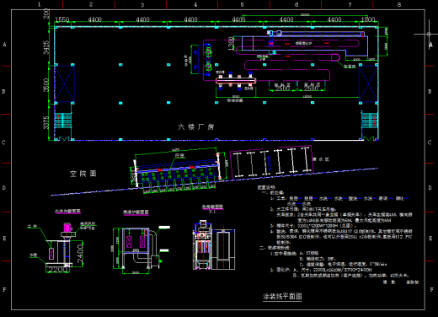
Task: Pick the staircase symbol on the left side
Action: click(63, 121)
